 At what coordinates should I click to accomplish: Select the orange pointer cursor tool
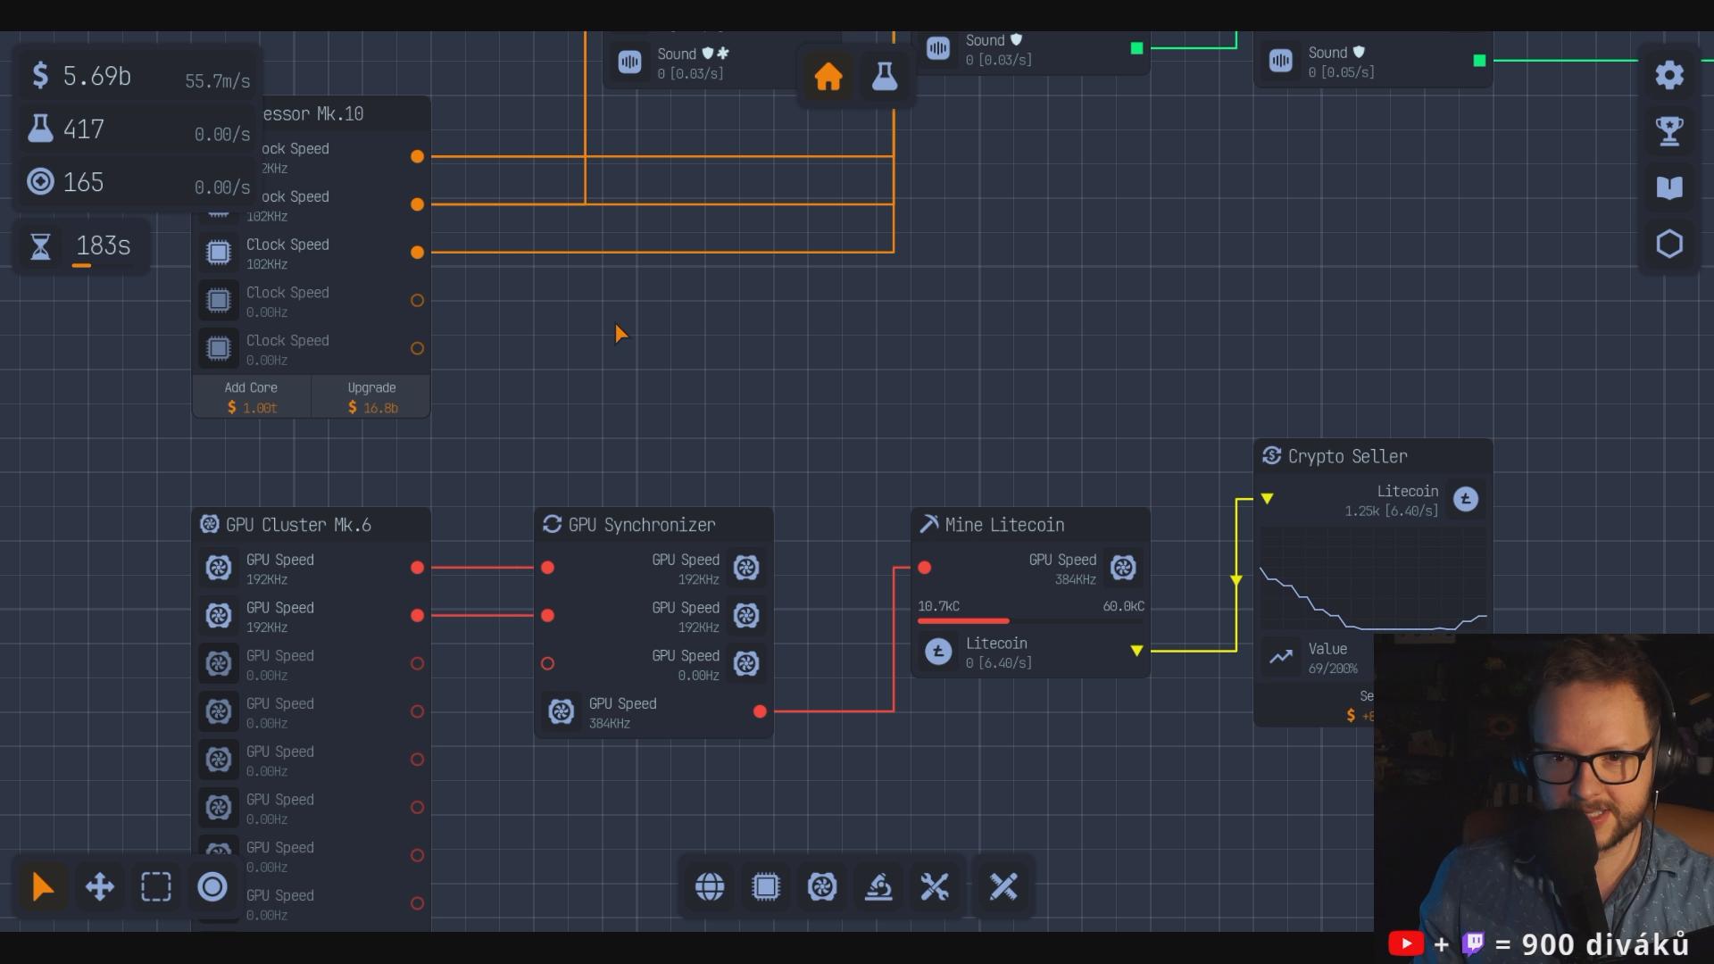42,886
